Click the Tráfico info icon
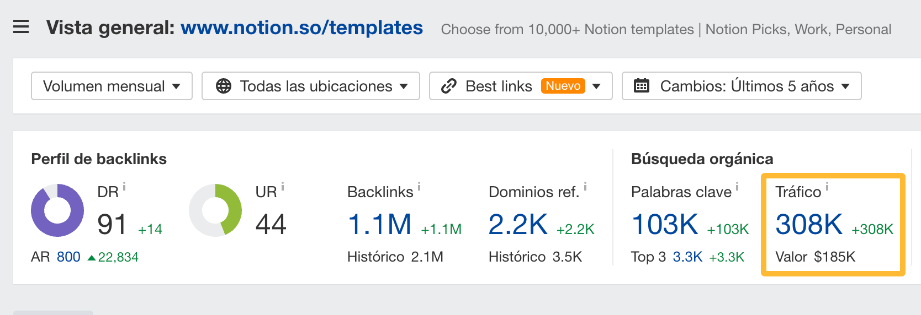The height and width of the screenshot is (315, 921). 827,187
